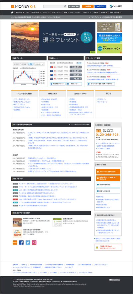Click the MONEYKit logo
This screenshot has width=133, height=294.
coord(21,6)
